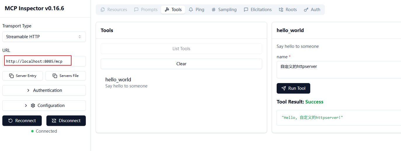Click the URL field label
Screen dimensions: 401x151
6,50
